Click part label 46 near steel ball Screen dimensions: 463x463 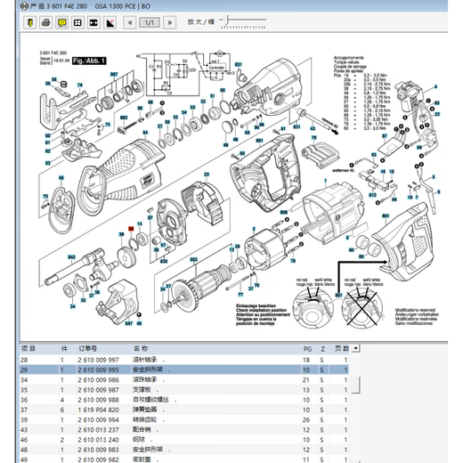139,323
